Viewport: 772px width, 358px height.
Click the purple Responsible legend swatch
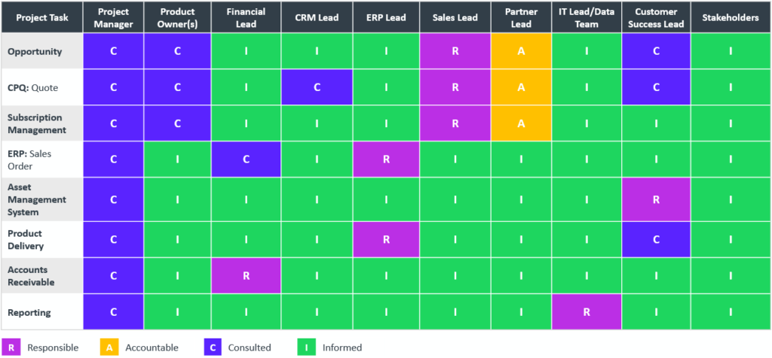click(x=11, y=347)
